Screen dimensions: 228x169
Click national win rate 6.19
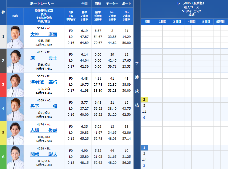[84, 31]
